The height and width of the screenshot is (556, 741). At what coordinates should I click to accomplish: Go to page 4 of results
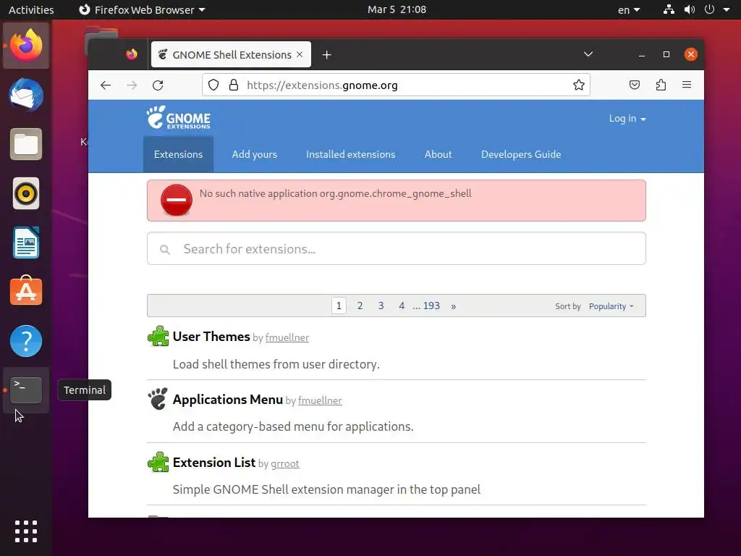[x=402, y=306]
